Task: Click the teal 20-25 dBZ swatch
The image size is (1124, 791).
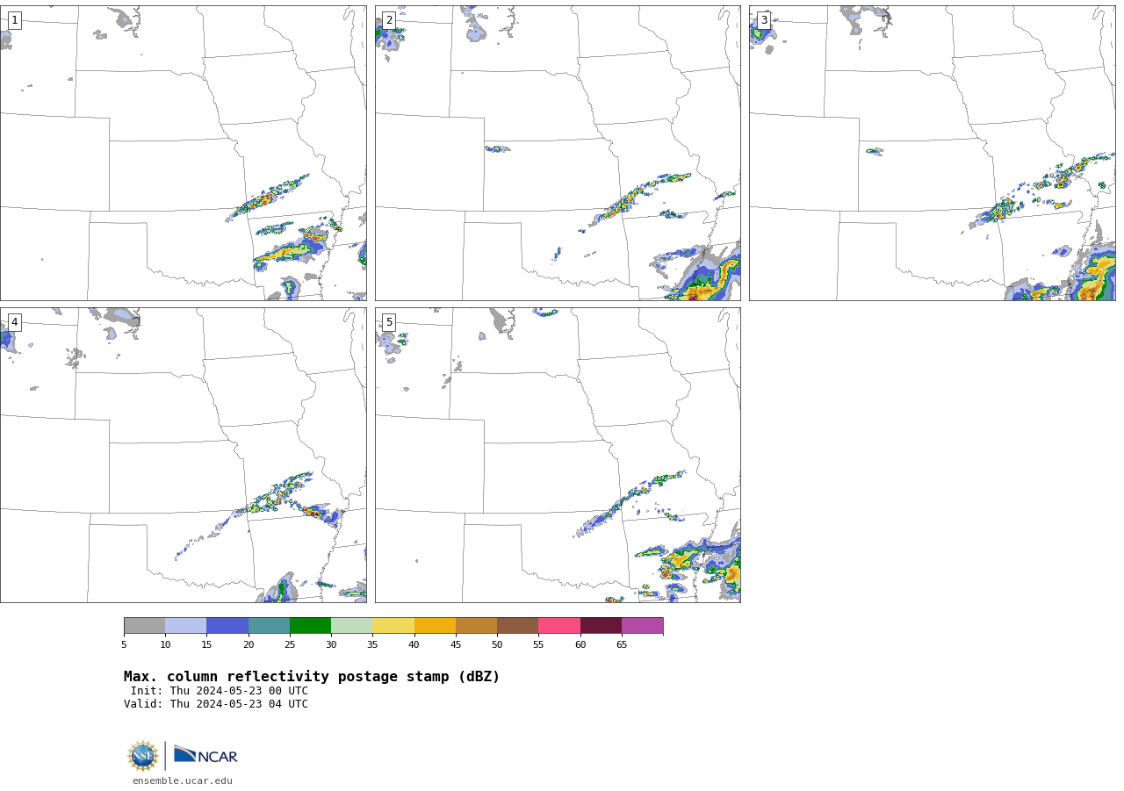Action: pos(269,625)
